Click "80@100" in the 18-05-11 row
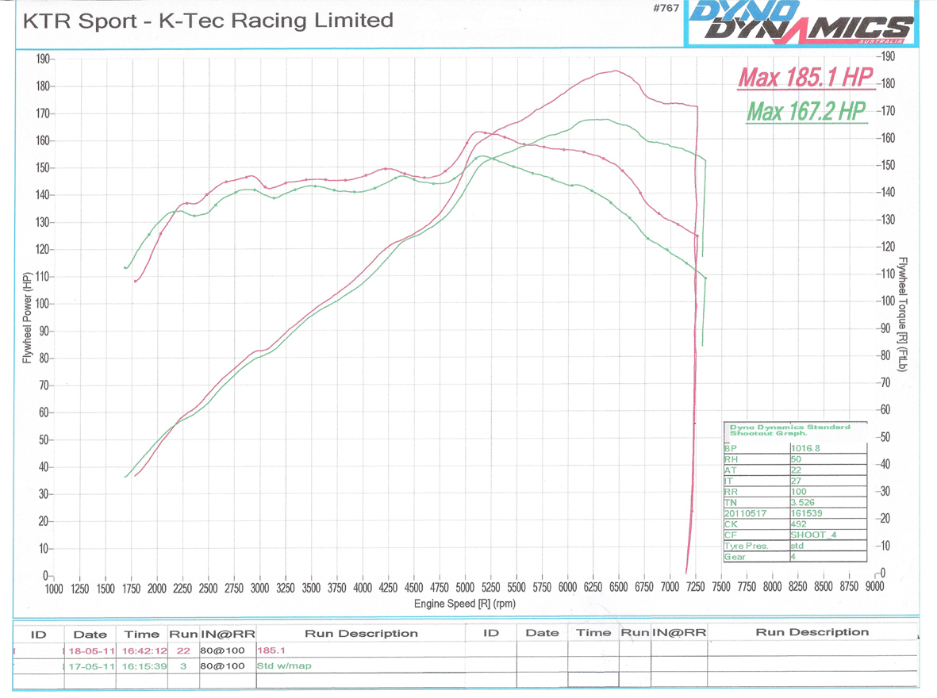 point(222,650)
